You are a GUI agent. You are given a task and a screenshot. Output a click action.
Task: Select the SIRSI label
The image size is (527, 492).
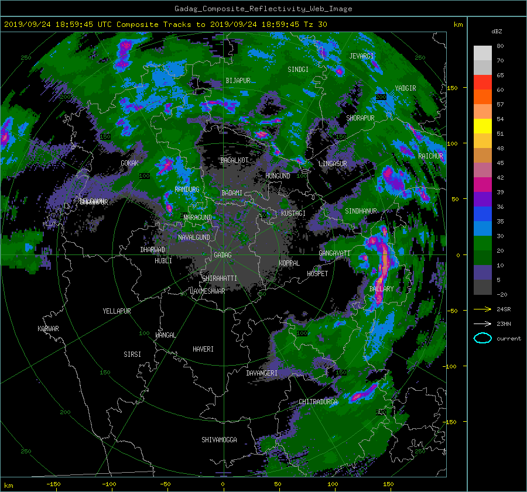(x=132, y=355)
